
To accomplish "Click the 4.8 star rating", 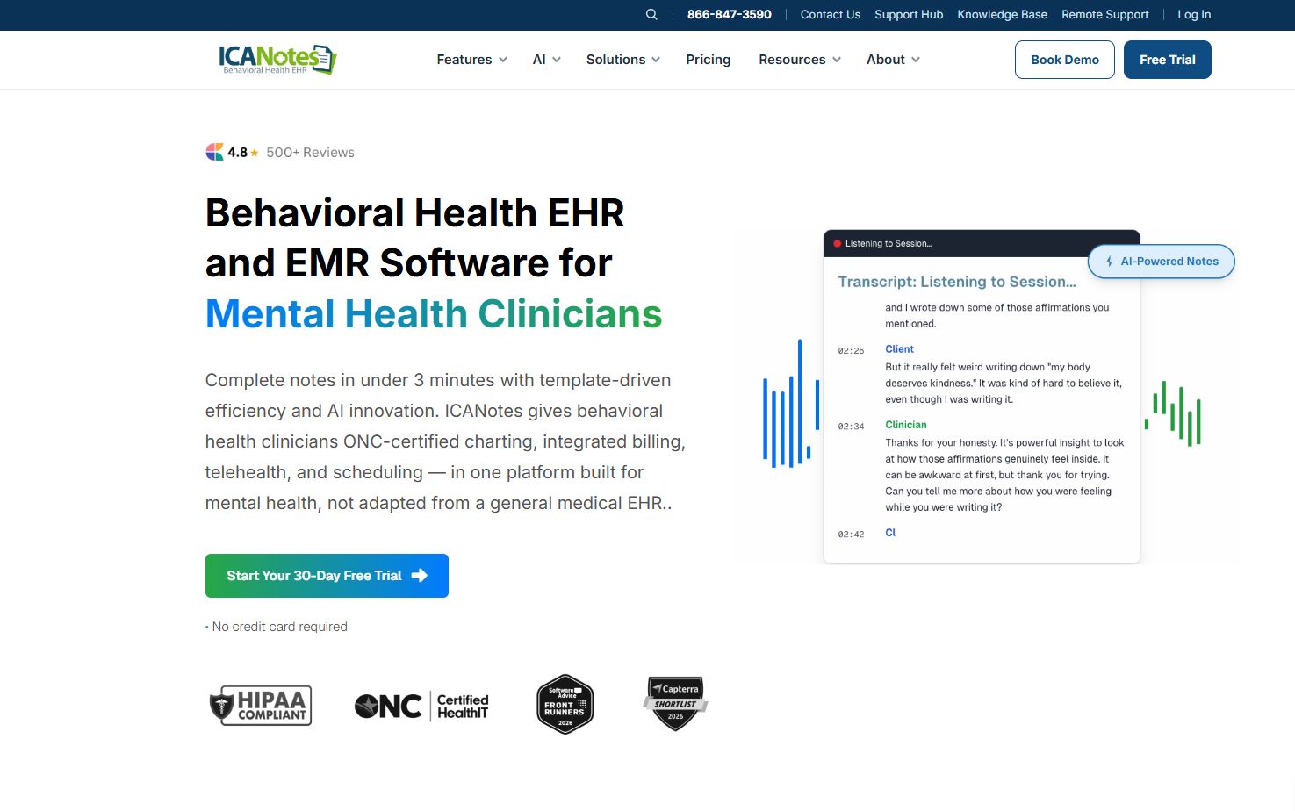I will (x=243, y=153).
